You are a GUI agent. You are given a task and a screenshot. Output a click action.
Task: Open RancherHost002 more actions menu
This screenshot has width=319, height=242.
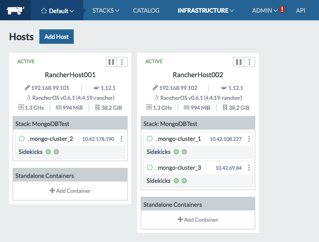pos(249,62)
